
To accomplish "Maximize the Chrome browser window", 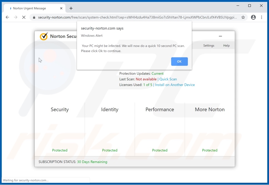I will click(x=250, y=6).
